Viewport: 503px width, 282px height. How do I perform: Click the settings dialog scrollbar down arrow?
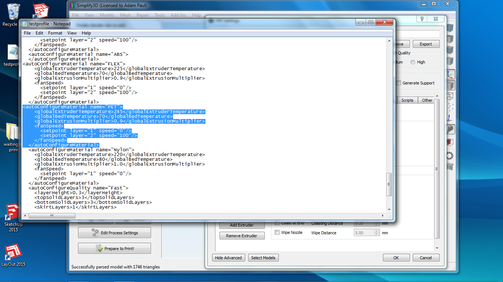(x=437, y=248)
